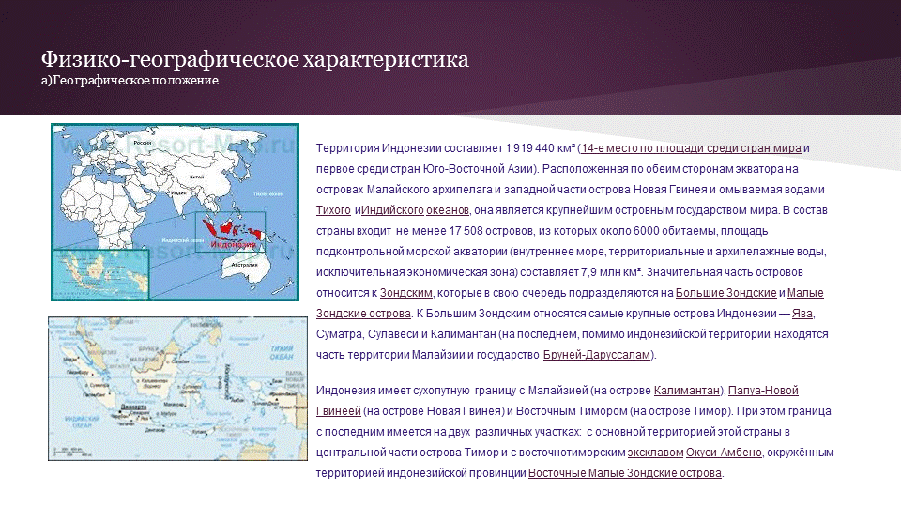Open the 'Ява' island hyperlink
The height and width of the screenshot is (507, 901).
(802, 314)
